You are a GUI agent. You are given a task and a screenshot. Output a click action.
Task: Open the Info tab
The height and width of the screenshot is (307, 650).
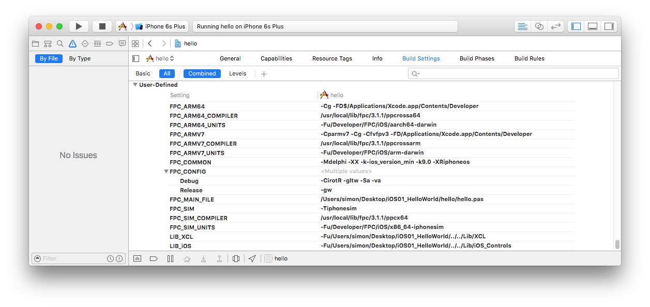click(377, 58)
